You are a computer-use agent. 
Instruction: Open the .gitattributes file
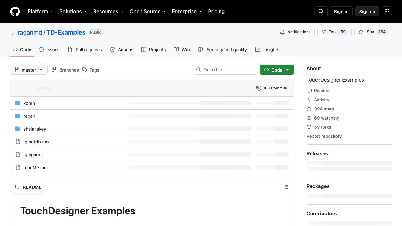36,142
